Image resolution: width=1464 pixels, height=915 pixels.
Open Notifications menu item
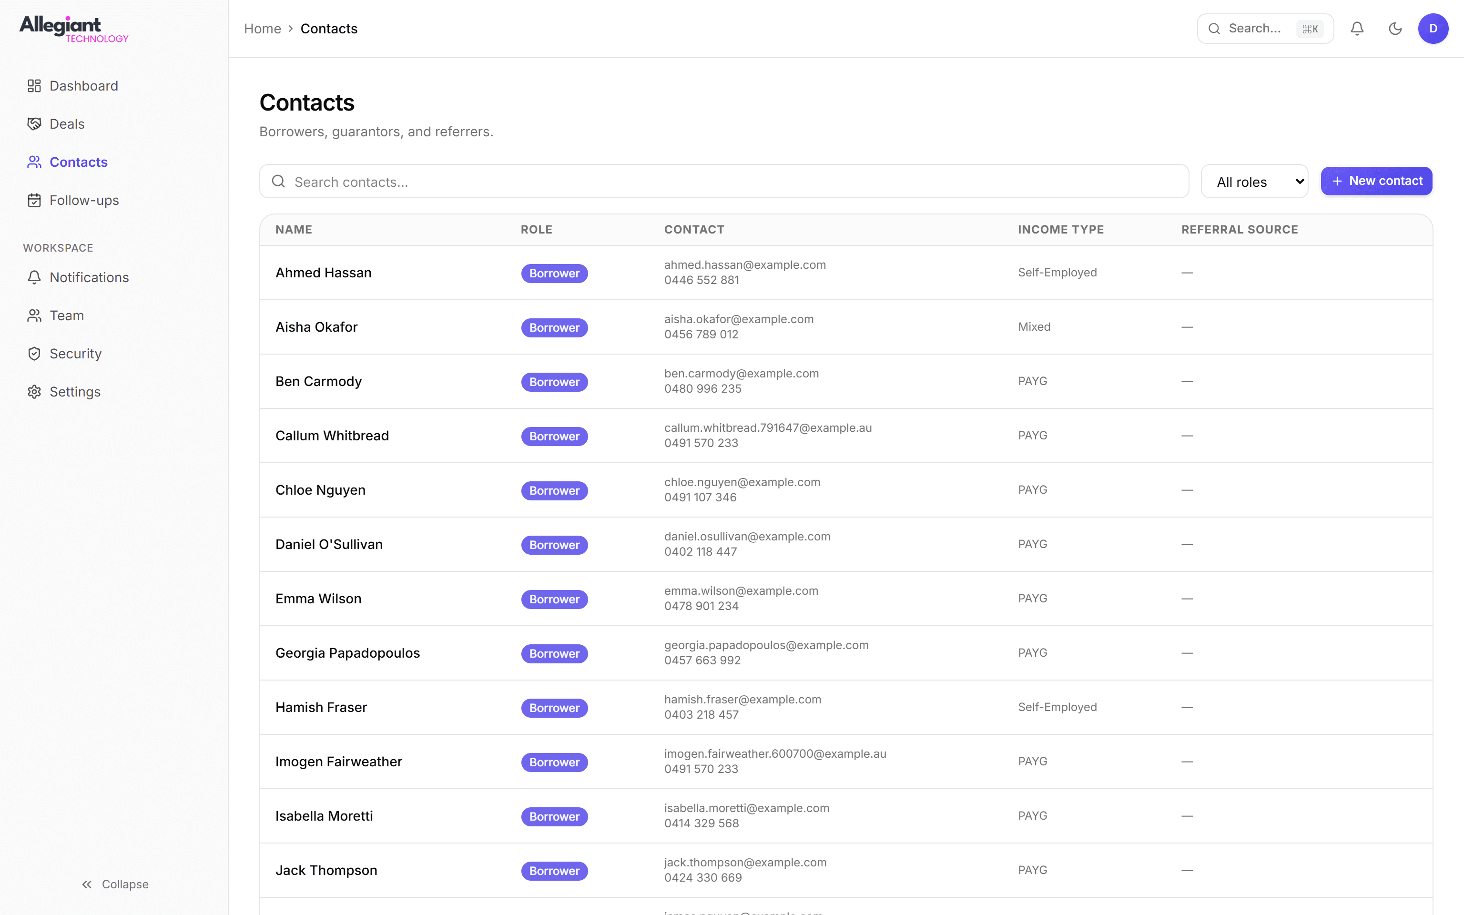point(114,277)
